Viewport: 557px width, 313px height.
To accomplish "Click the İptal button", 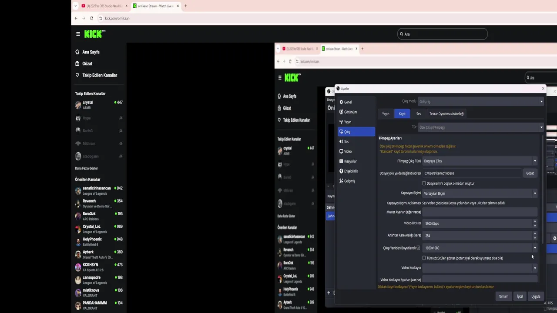I will click(x=520, y=296).
